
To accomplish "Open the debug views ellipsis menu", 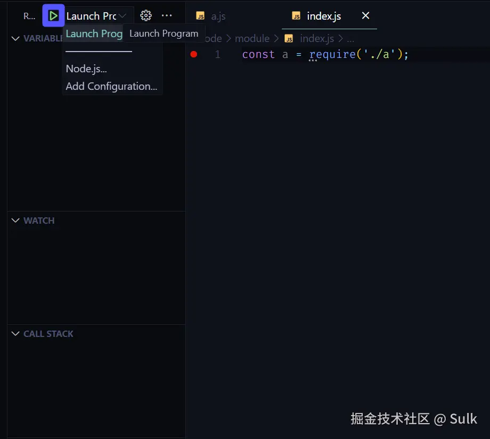I will pyautogui.click(x=167, y=15).
